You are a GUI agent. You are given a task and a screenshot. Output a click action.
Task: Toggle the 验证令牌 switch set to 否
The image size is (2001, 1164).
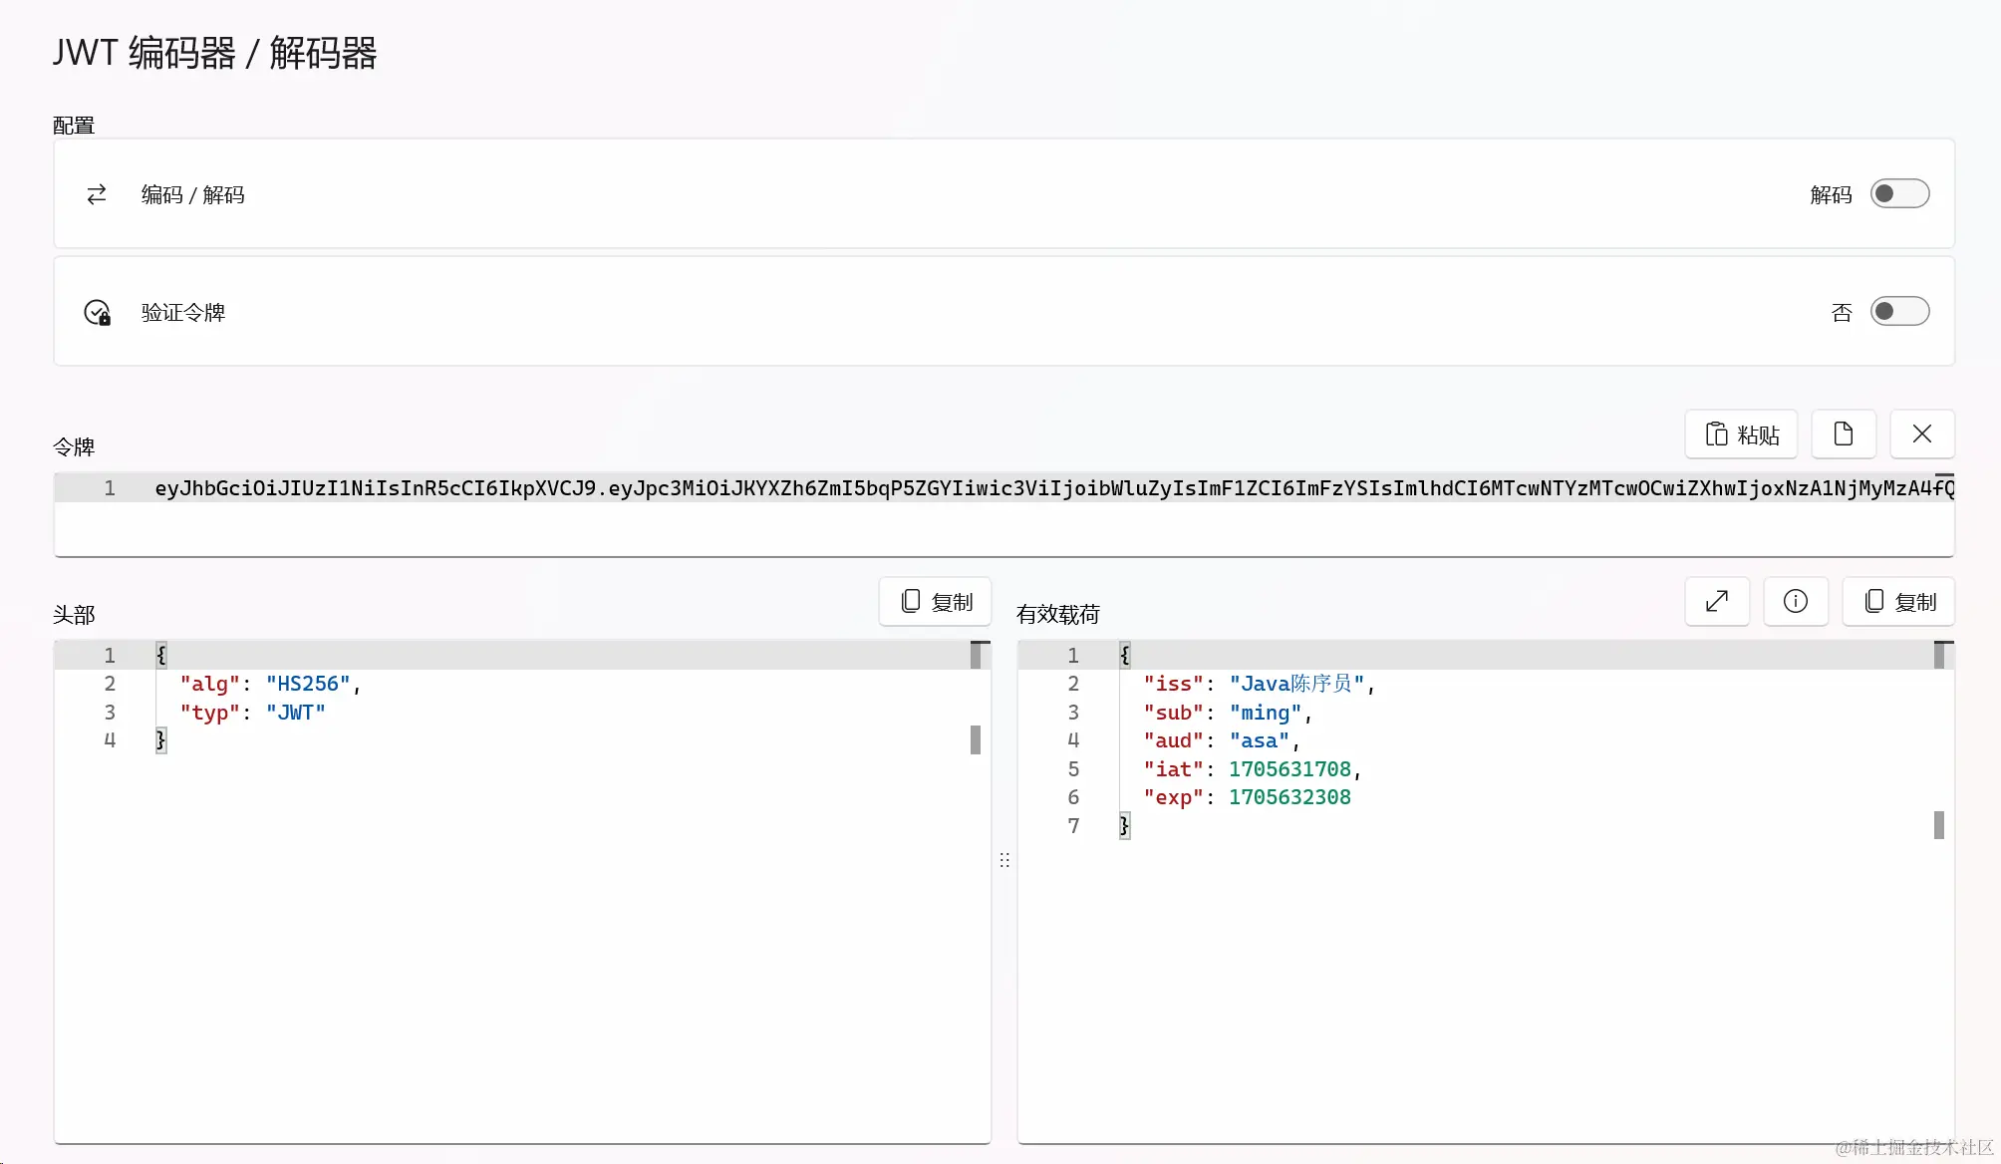(1898, 312)
